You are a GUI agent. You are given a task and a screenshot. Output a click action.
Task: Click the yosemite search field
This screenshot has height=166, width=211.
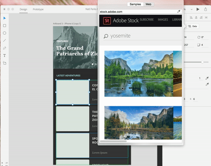tap(142, 36)
